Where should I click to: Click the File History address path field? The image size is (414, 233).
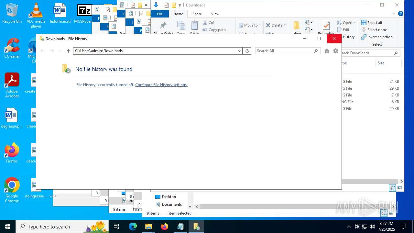pyautogui.click(x=155, y=51)
